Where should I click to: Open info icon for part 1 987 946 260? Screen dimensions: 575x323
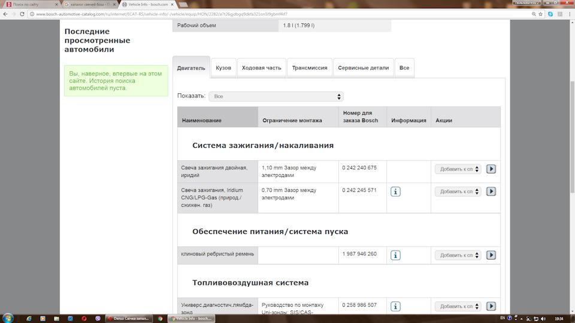395,255
